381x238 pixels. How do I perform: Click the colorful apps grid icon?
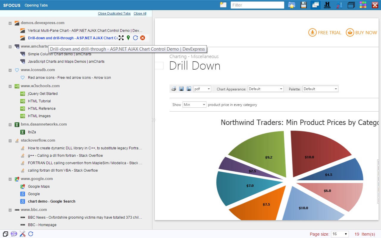[x=363, y=5]
